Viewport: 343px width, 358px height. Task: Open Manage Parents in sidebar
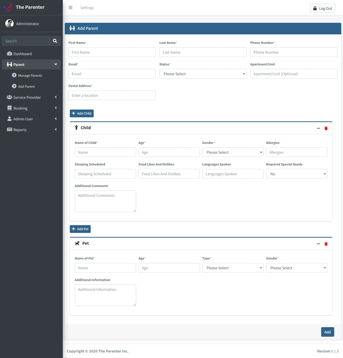(x=30, y=75)
